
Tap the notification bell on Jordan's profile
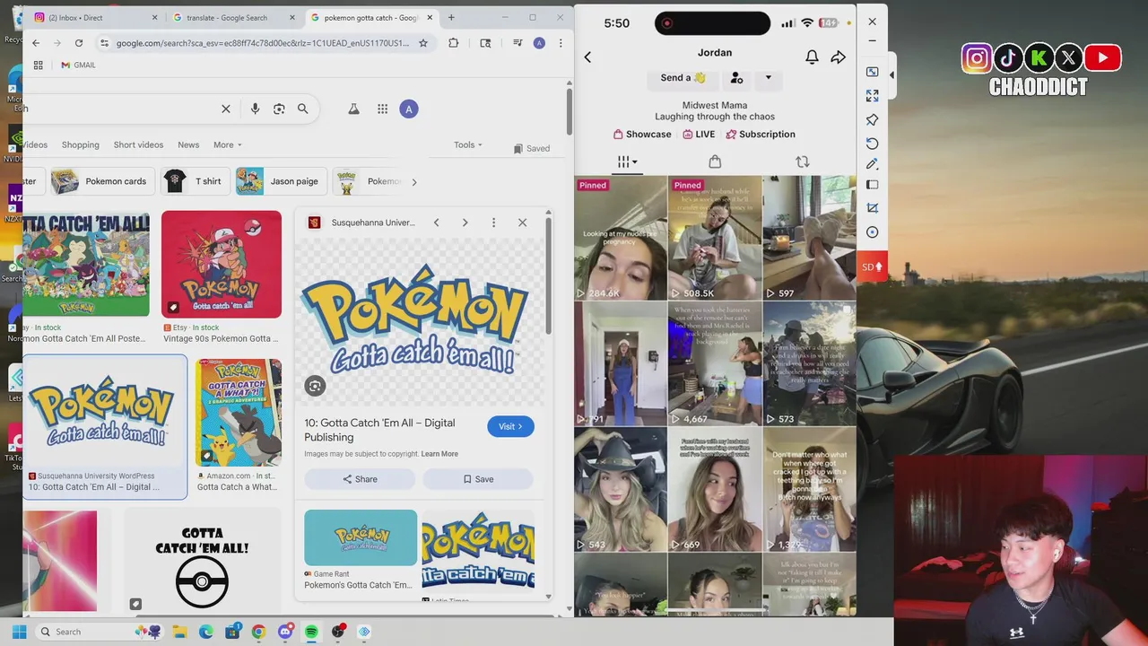pyautogui.click(x=812, y=57)
